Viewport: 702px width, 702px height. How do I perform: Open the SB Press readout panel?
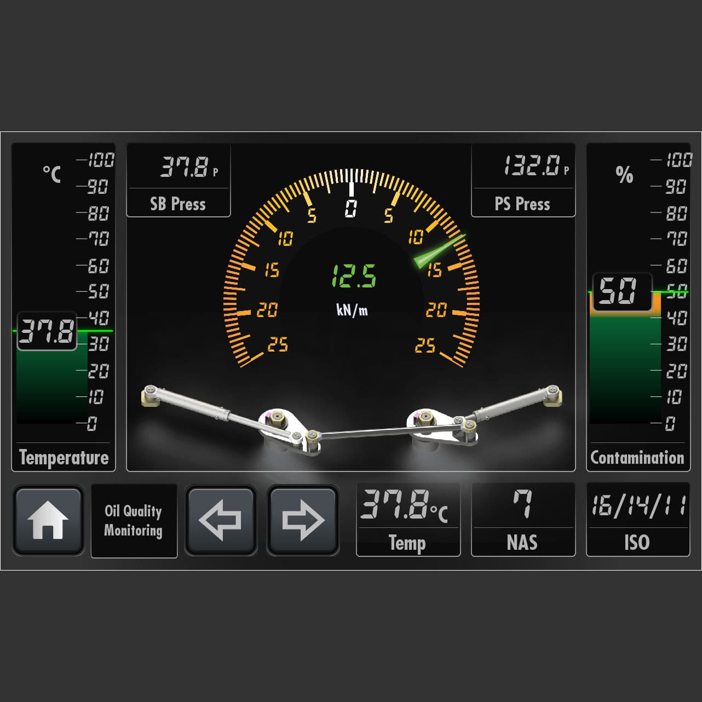[x=179, y=181]
